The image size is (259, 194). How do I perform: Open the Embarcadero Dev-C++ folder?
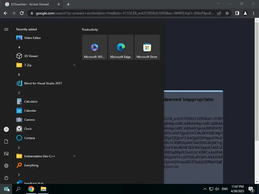click(46, 156)
